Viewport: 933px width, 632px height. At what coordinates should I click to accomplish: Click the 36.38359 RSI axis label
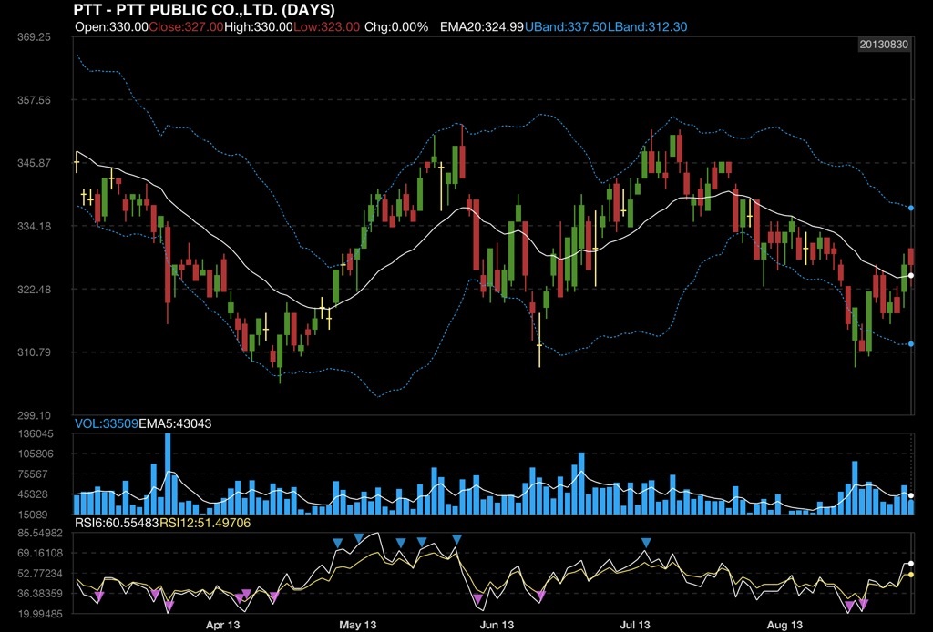pos(40,594)
